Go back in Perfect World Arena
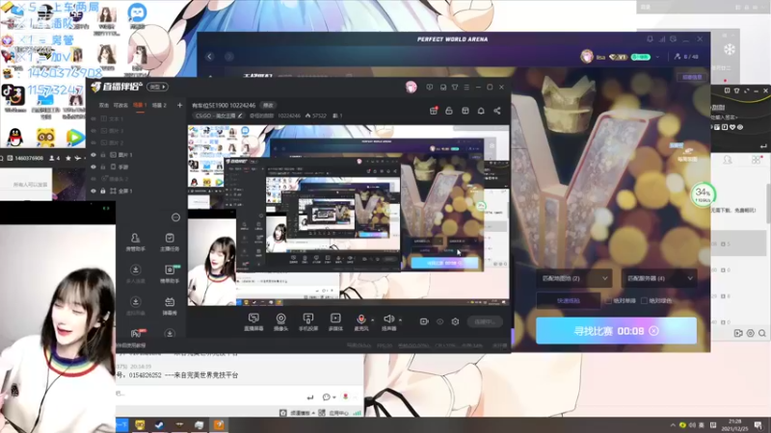 point(209,57)
